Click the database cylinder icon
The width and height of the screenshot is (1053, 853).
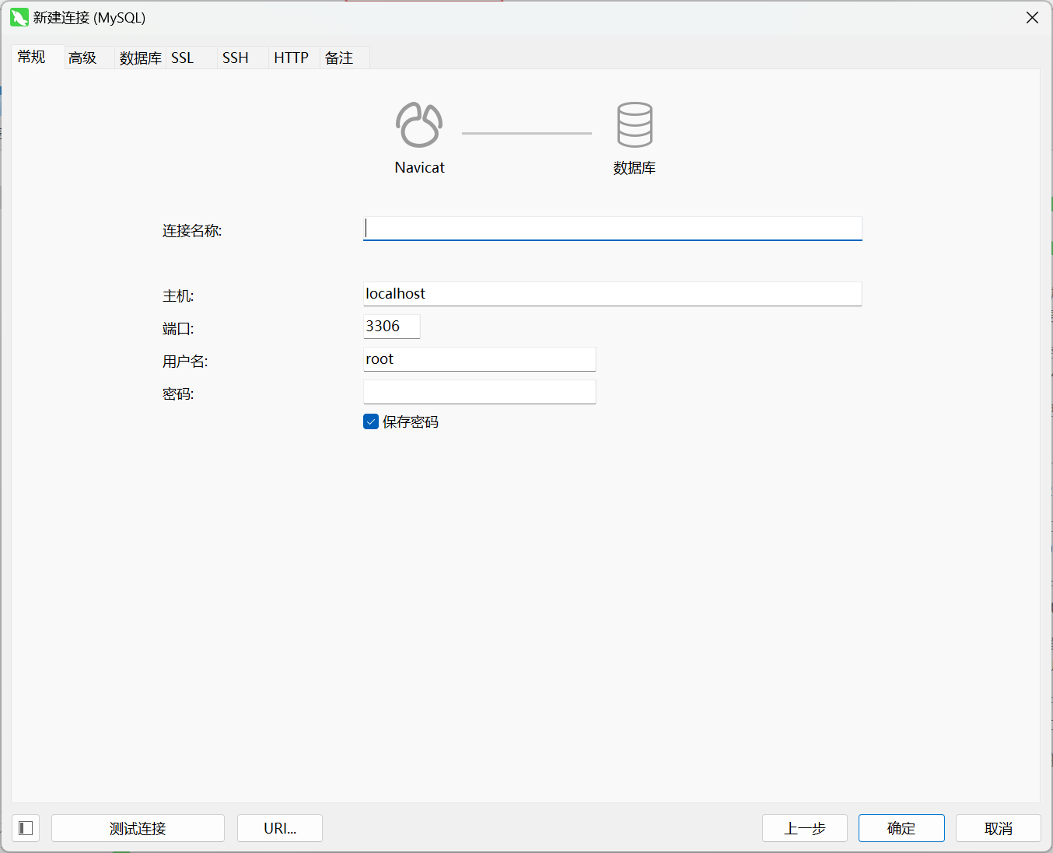[x=635, y=124]
